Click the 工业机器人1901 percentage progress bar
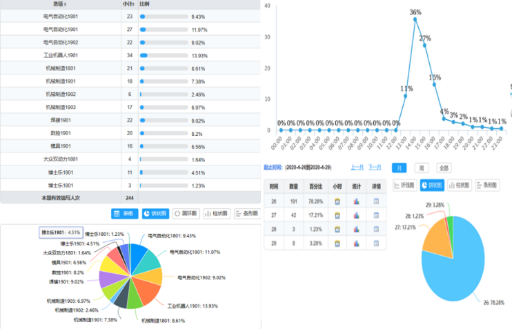This screenshot has width=512, height=329. coord(164,55)
